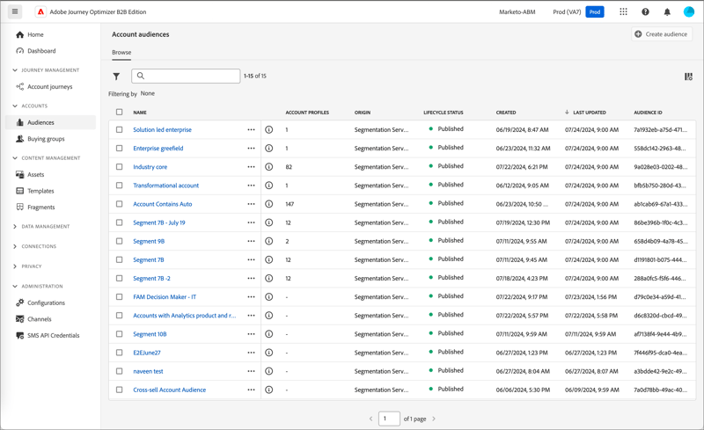Screen dimensions: 704x430
Task: Collapse the Journey Management section
Action: click(x=15, y=70)
